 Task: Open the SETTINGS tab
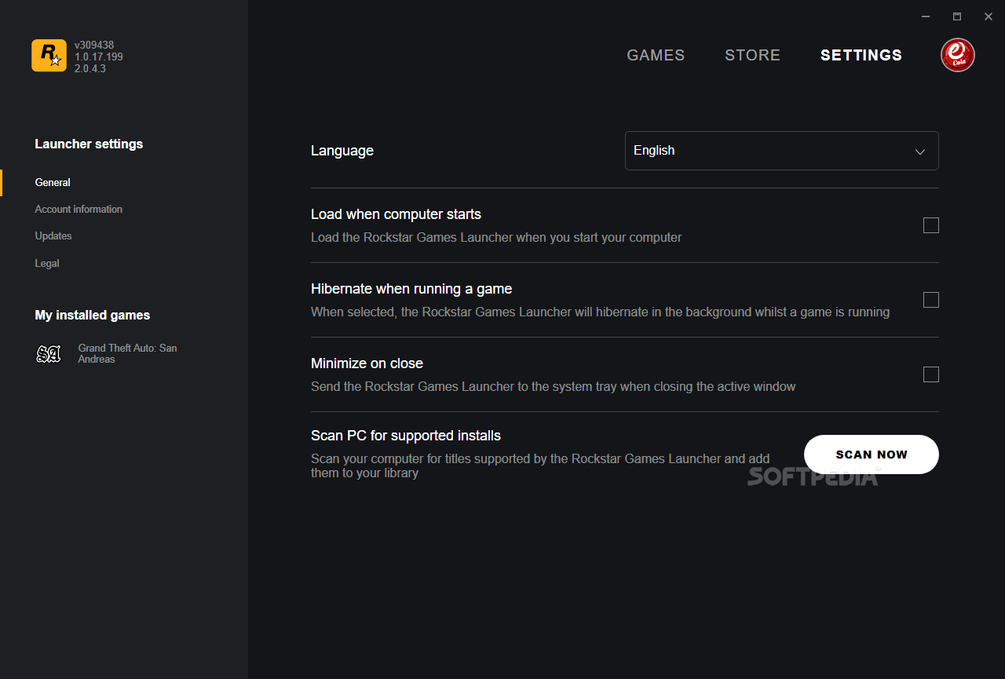tap(861, 55)
